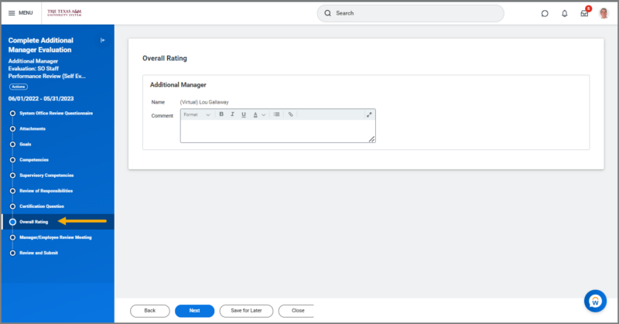
Task: Open the inbox icon with badge
Action: point(585,12)
